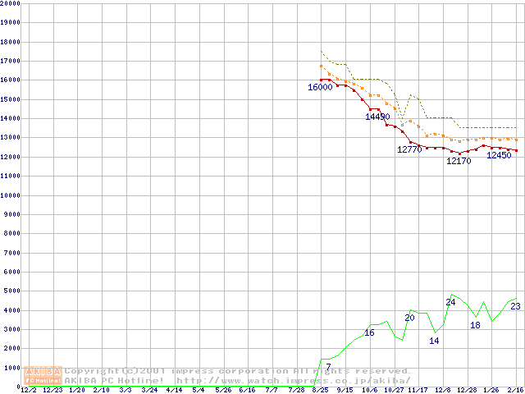Click the 2/16 date on x-axis
The width and height of the screenshot is (525, 394).
pyautogui.click(x=515, y=390)
